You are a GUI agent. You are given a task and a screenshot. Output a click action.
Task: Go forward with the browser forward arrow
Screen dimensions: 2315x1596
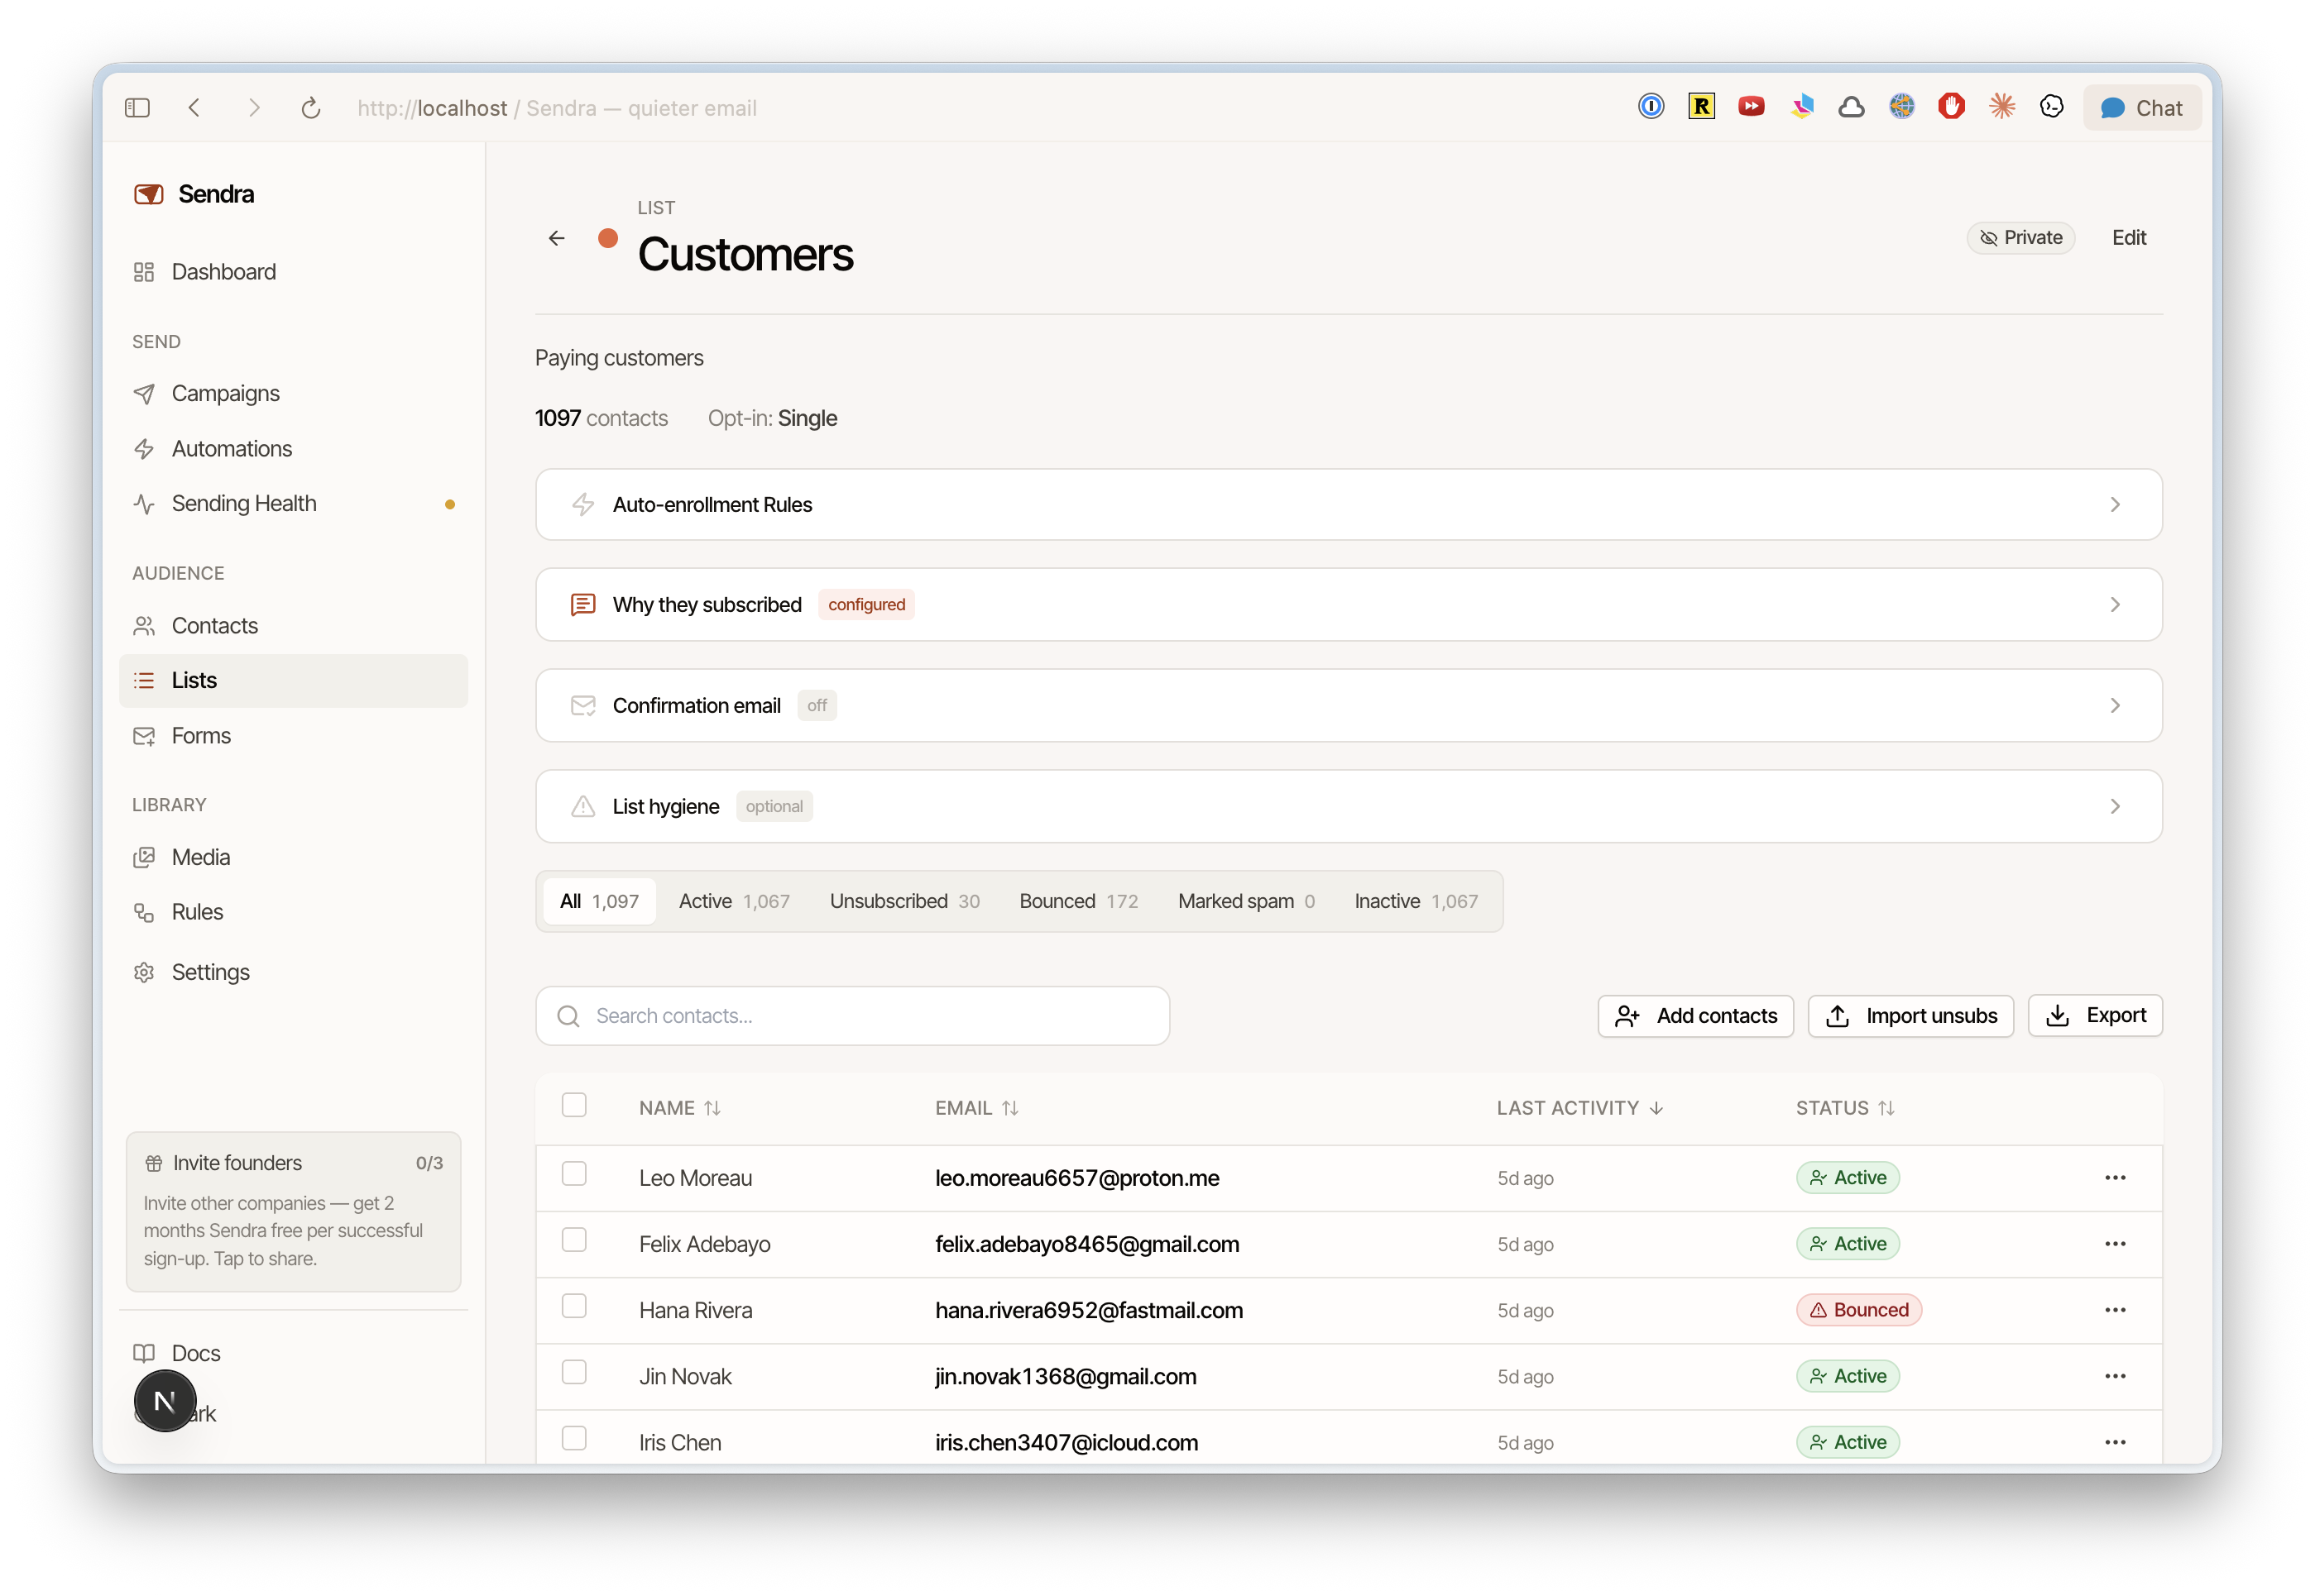[254, 108]
